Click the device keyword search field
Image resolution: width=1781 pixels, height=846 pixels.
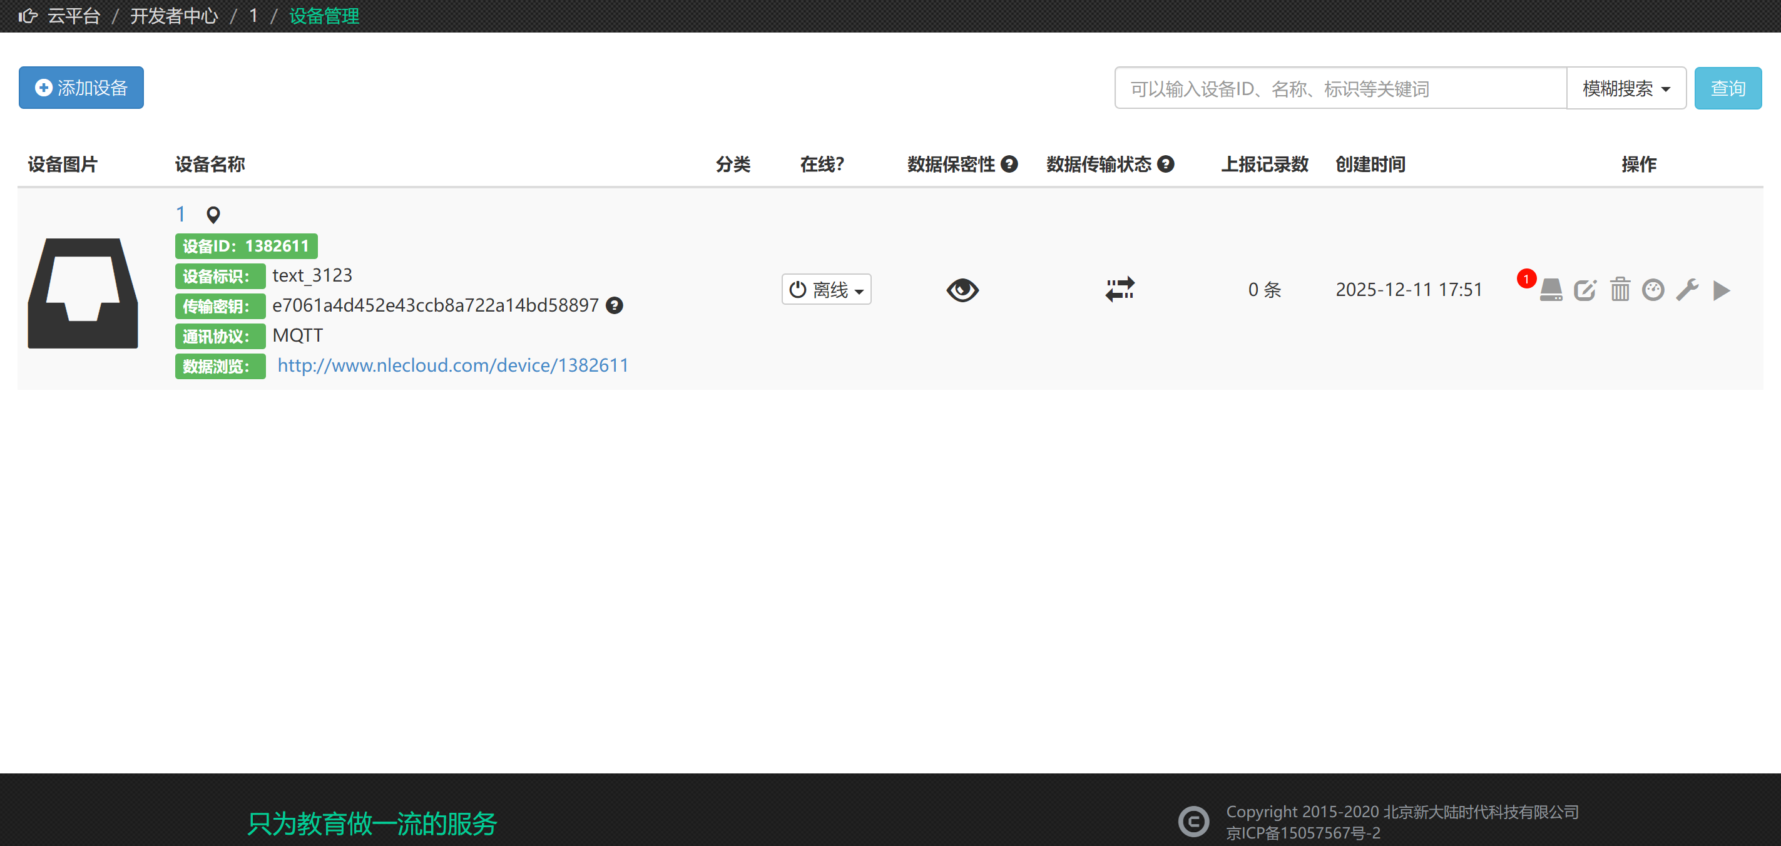coord(1340,88)
